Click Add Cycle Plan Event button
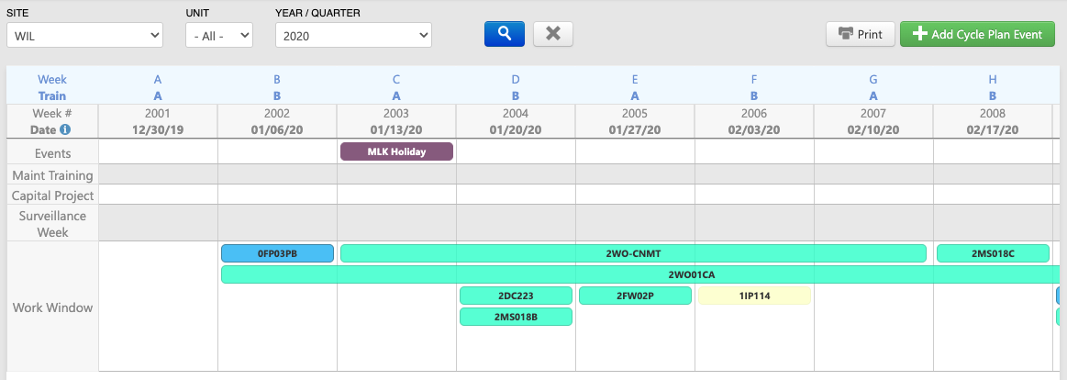 coord(977,35)
